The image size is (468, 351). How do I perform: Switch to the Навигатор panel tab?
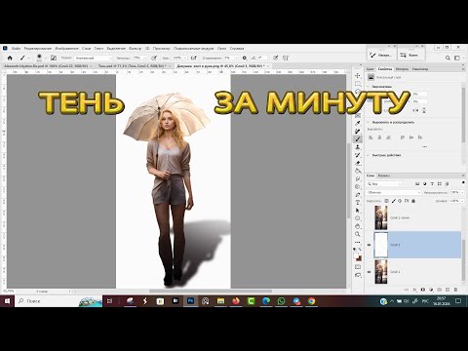(420, 69)
